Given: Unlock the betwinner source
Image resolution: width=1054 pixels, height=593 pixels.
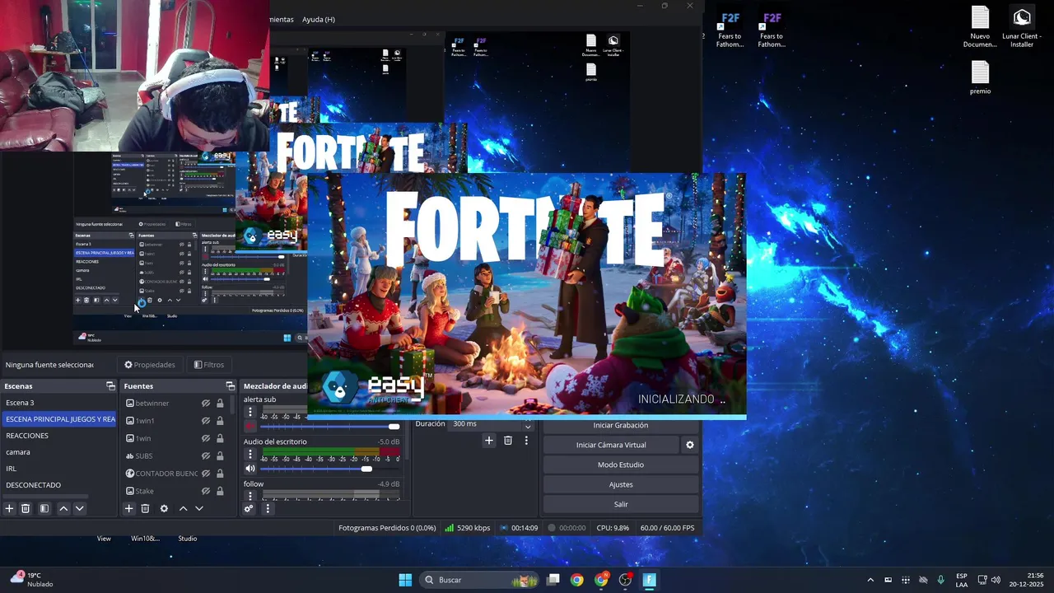Looking at the screenshot, I should pyautogui.click(x=220, y=404).
